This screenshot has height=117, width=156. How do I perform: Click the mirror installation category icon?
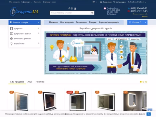11,39
